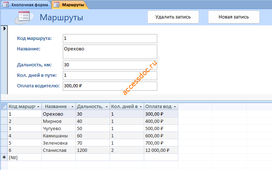Screen dimensions: 272x170
Task: Click the Название field containing Орехово
Action: (x=110, y=52)
